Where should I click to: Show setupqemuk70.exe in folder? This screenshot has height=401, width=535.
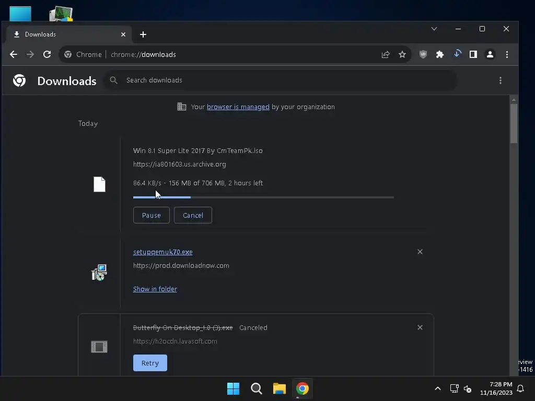click(155, 289)
